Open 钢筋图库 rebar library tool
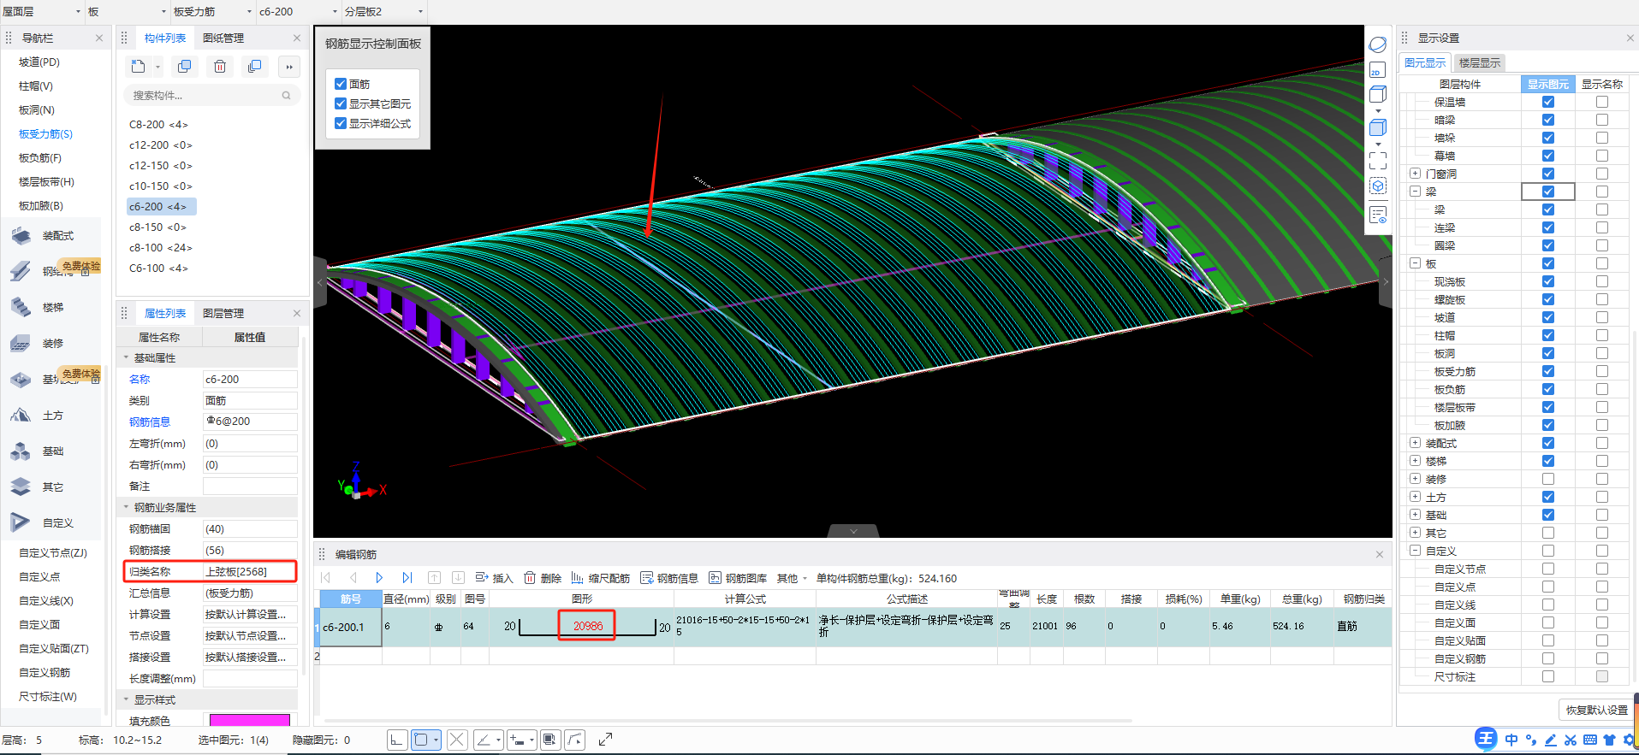Screen dimensions: 1639x755 tap(738, 578)
